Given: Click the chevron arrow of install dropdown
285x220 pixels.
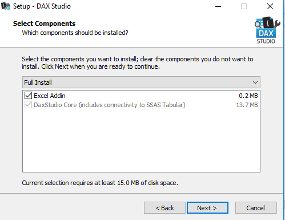Looking at the screenshot, I should click(x=255, y=82).
